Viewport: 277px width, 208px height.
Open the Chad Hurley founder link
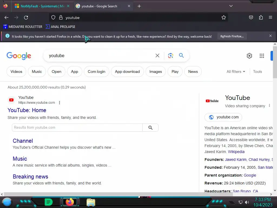click(x=259, y=160)
